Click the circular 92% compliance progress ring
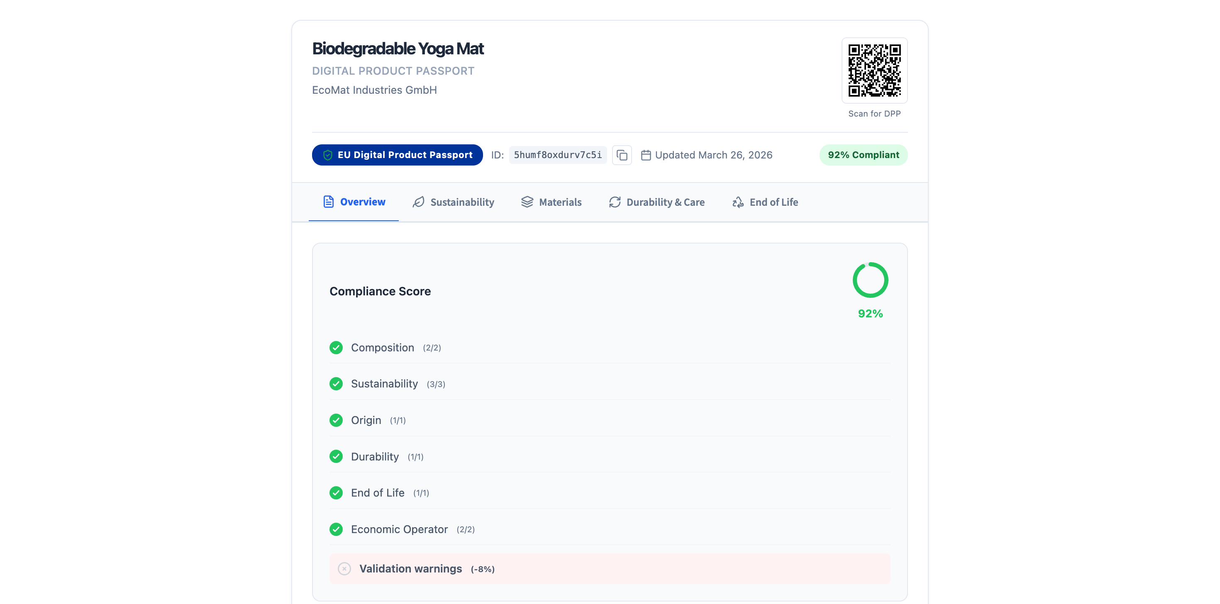Screen dimensions: 1220x604 coord(871,280)
